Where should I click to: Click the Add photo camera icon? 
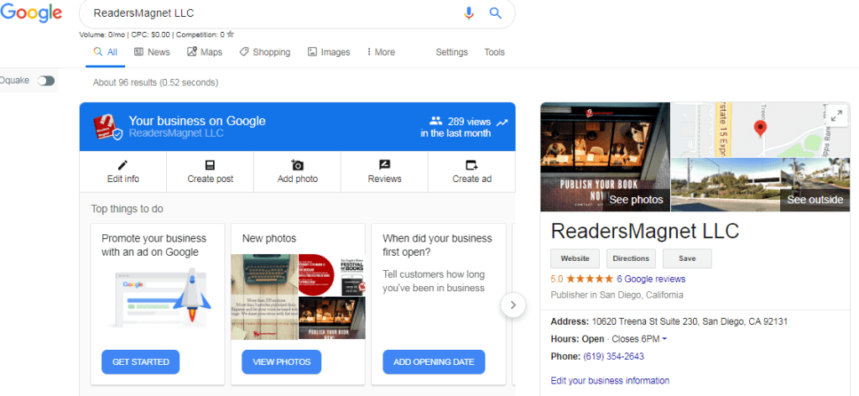[x=298, y=165]
